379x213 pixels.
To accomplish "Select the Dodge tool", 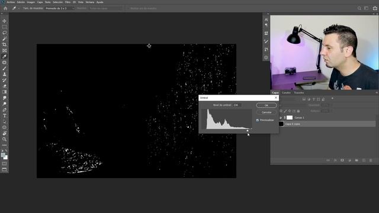I will click(4, 104).
